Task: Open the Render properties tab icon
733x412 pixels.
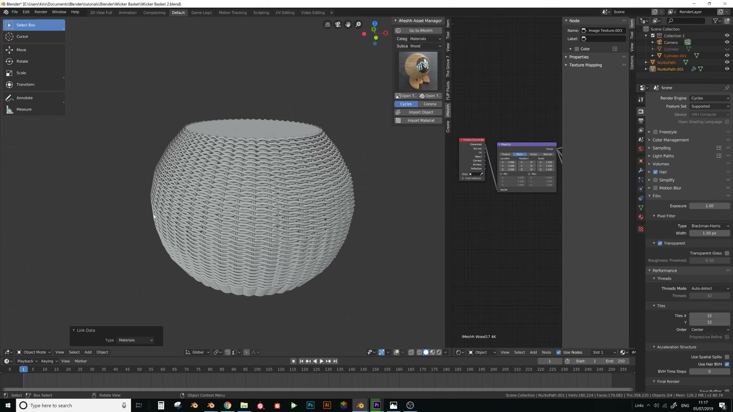Action: pos(641,111)
